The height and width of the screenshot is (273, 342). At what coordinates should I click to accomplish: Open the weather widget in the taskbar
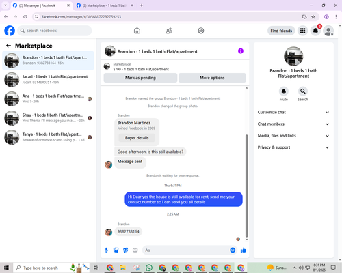[276, 268]
